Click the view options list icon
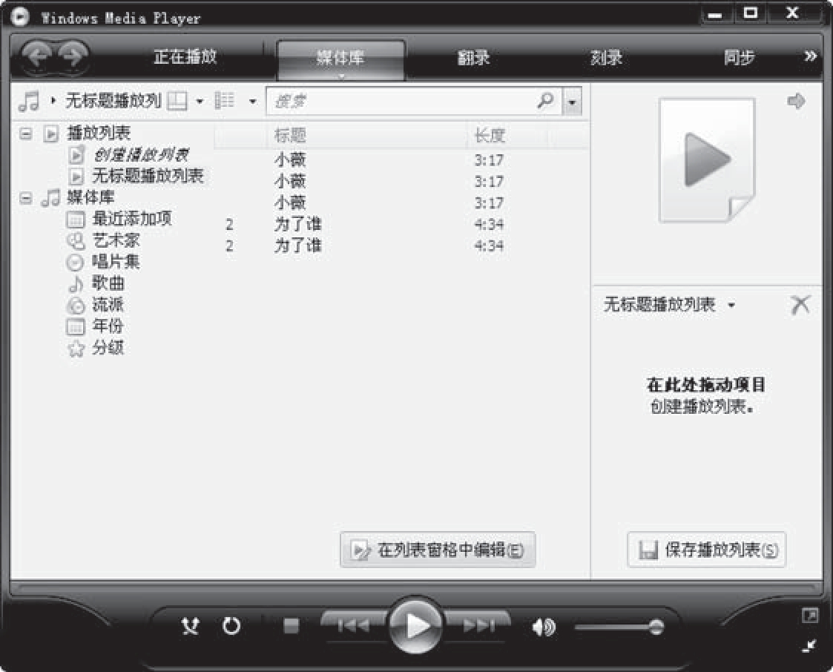The image size is (833, 672). [224, 100]
